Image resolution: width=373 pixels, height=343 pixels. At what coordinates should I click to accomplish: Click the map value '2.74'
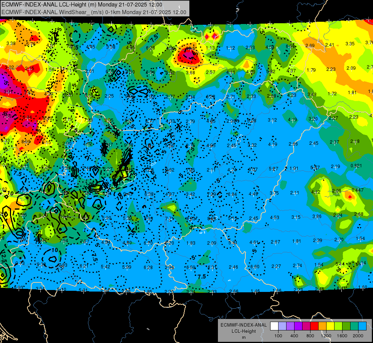297,266
